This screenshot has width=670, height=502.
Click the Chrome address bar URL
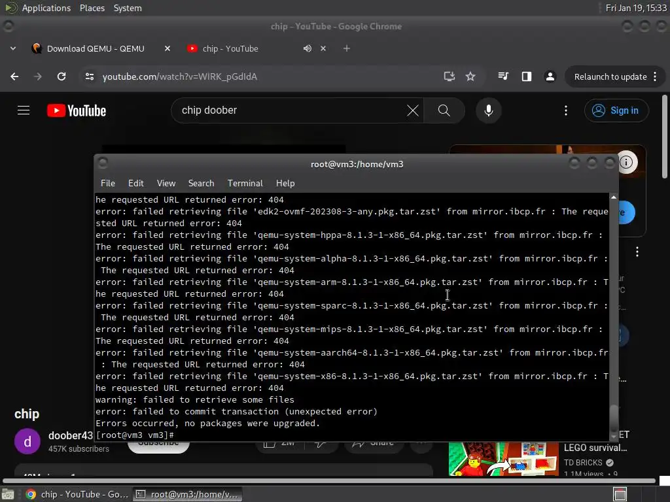pyautogui.click(x=180, y=76)
